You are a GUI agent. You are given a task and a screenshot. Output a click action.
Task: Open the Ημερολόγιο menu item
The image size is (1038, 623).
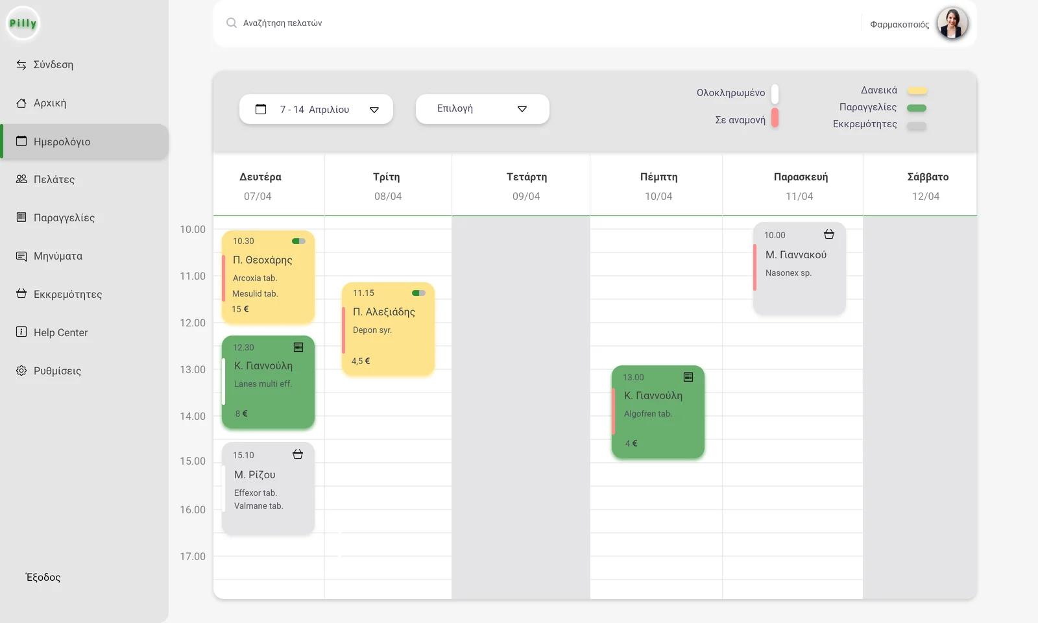click(84, 141)
